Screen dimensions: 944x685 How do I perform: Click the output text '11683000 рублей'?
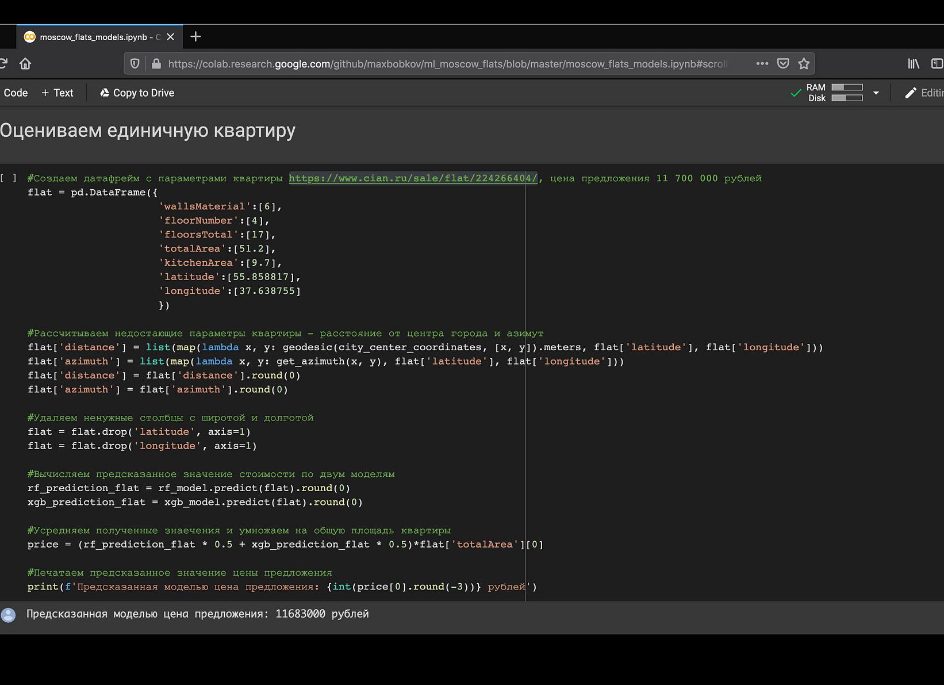coord(322,614)
